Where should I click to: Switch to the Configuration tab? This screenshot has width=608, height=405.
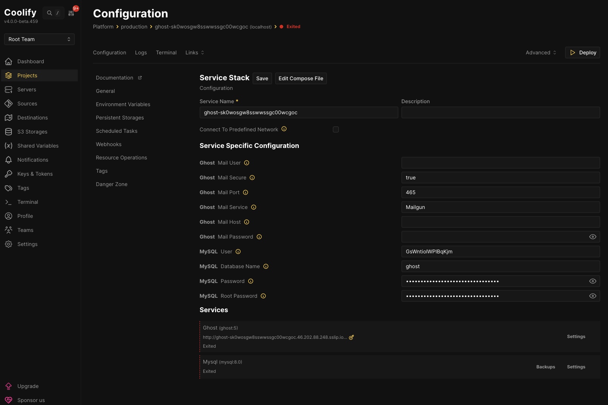[x=110, y=53]
